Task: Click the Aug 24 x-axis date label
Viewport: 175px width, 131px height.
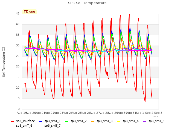Action: [68, 113]
